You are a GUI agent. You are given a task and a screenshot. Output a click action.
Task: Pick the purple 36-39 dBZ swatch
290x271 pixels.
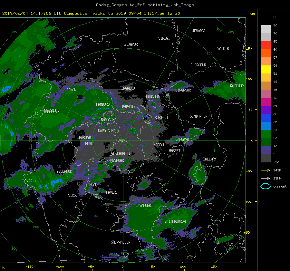[266, 110]
